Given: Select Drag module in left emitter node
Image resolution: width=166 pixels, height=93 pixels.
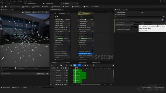Looking at the screenshot, I should tap(56, 46).
